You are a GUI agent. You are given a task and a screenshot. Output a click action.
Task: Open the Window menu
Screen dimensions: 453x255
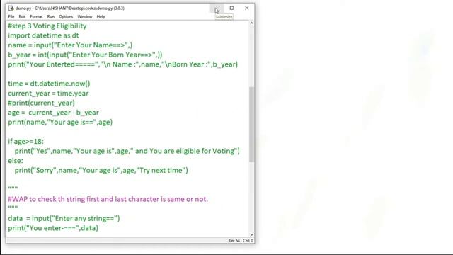pyautogui.click(x=85, y=16)
